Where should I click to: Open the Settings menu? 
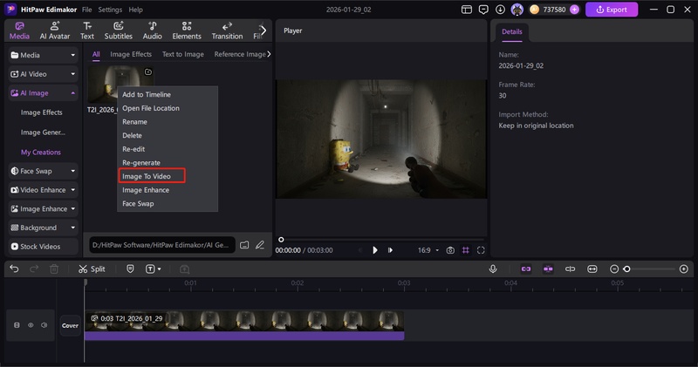tap(110, 10)
